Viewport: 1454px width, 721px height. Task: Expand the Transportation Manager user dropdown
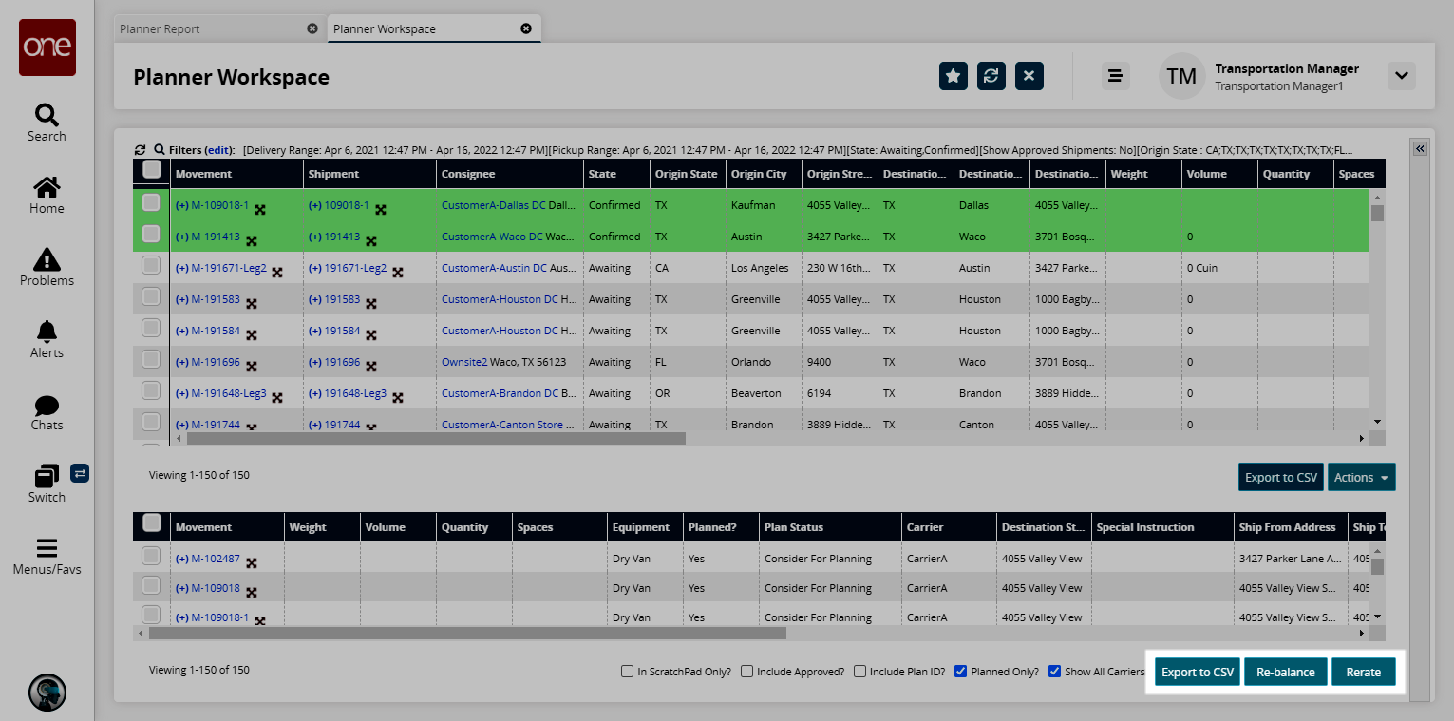coord(1401,76)
